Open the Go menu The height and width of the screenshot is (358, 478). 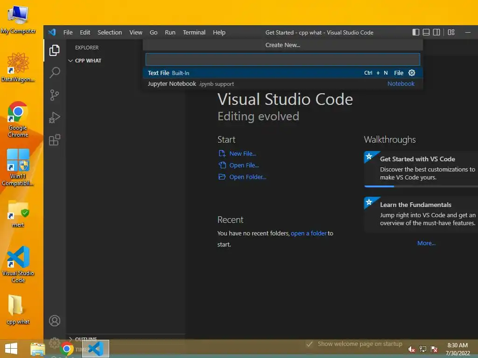154,32
